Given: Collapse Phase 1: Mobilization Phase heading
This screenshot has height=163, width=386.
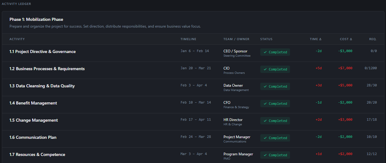Looking at the screenshot, I should pyautogui.click(x=36, y=20).
